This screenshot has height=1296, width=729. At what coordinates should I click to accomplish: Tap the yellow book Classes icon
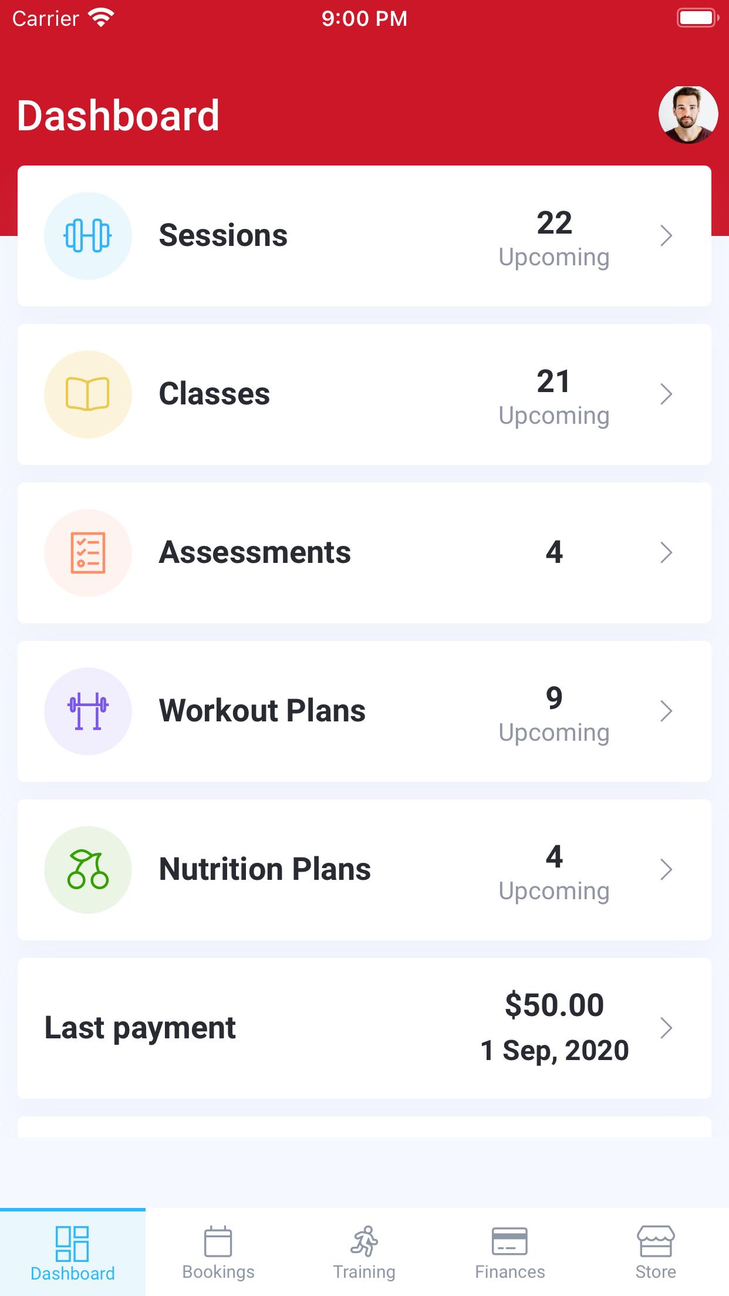click(88, 394)
